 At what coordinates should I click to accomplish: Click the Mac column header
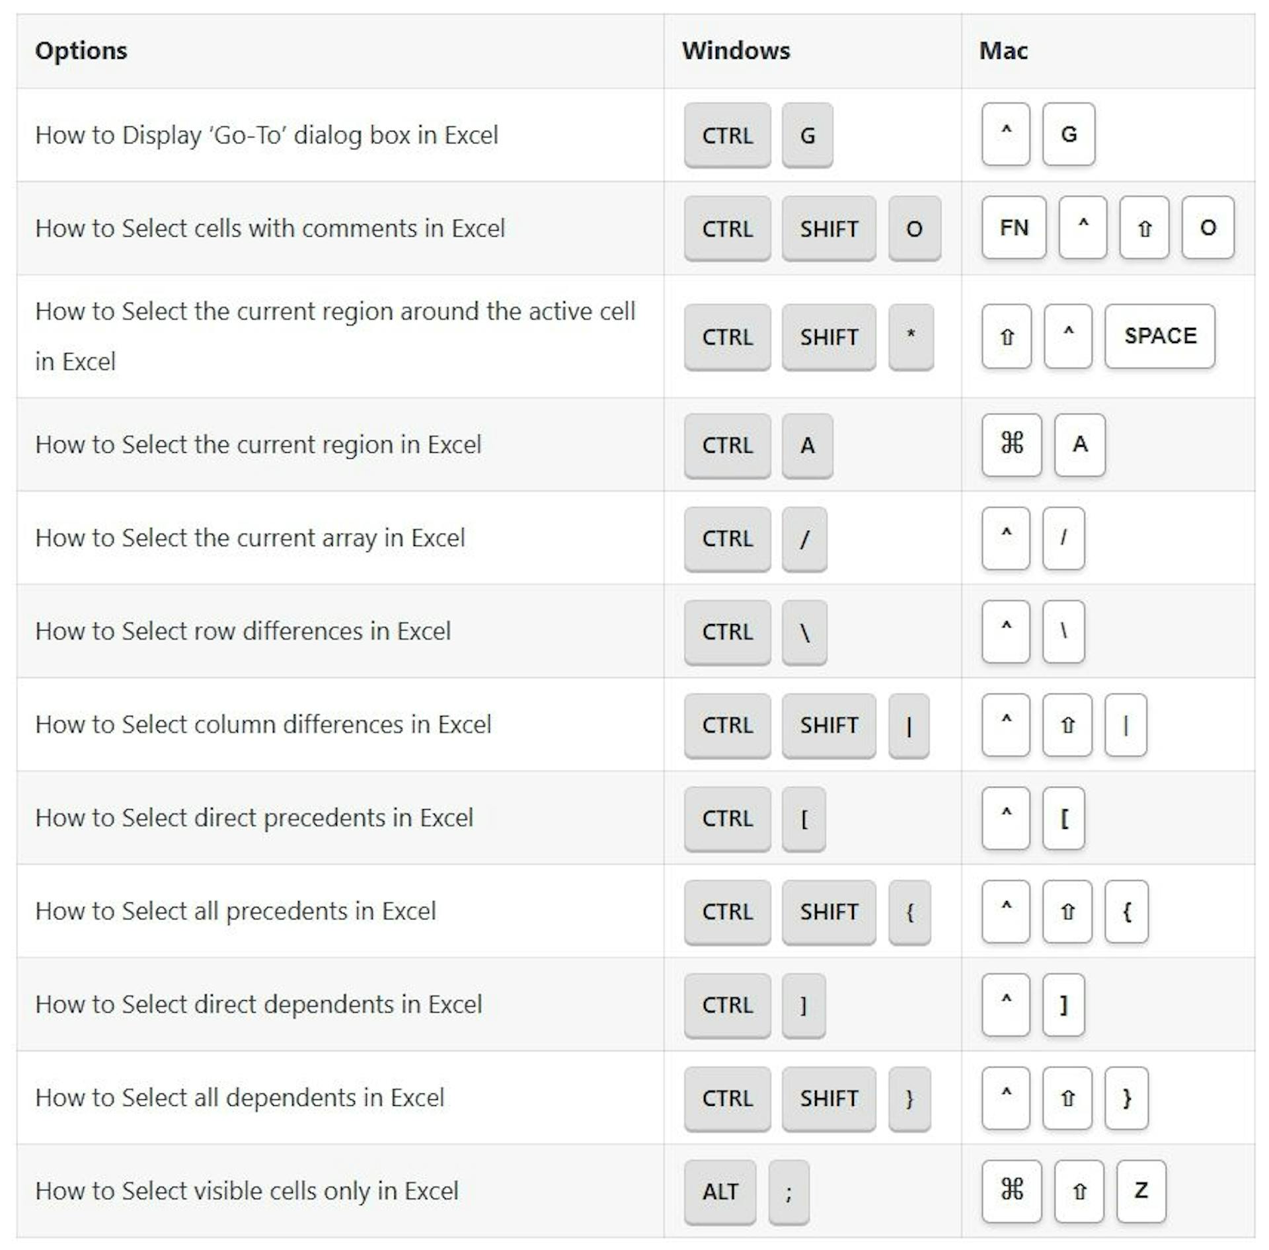(1003, 51)
